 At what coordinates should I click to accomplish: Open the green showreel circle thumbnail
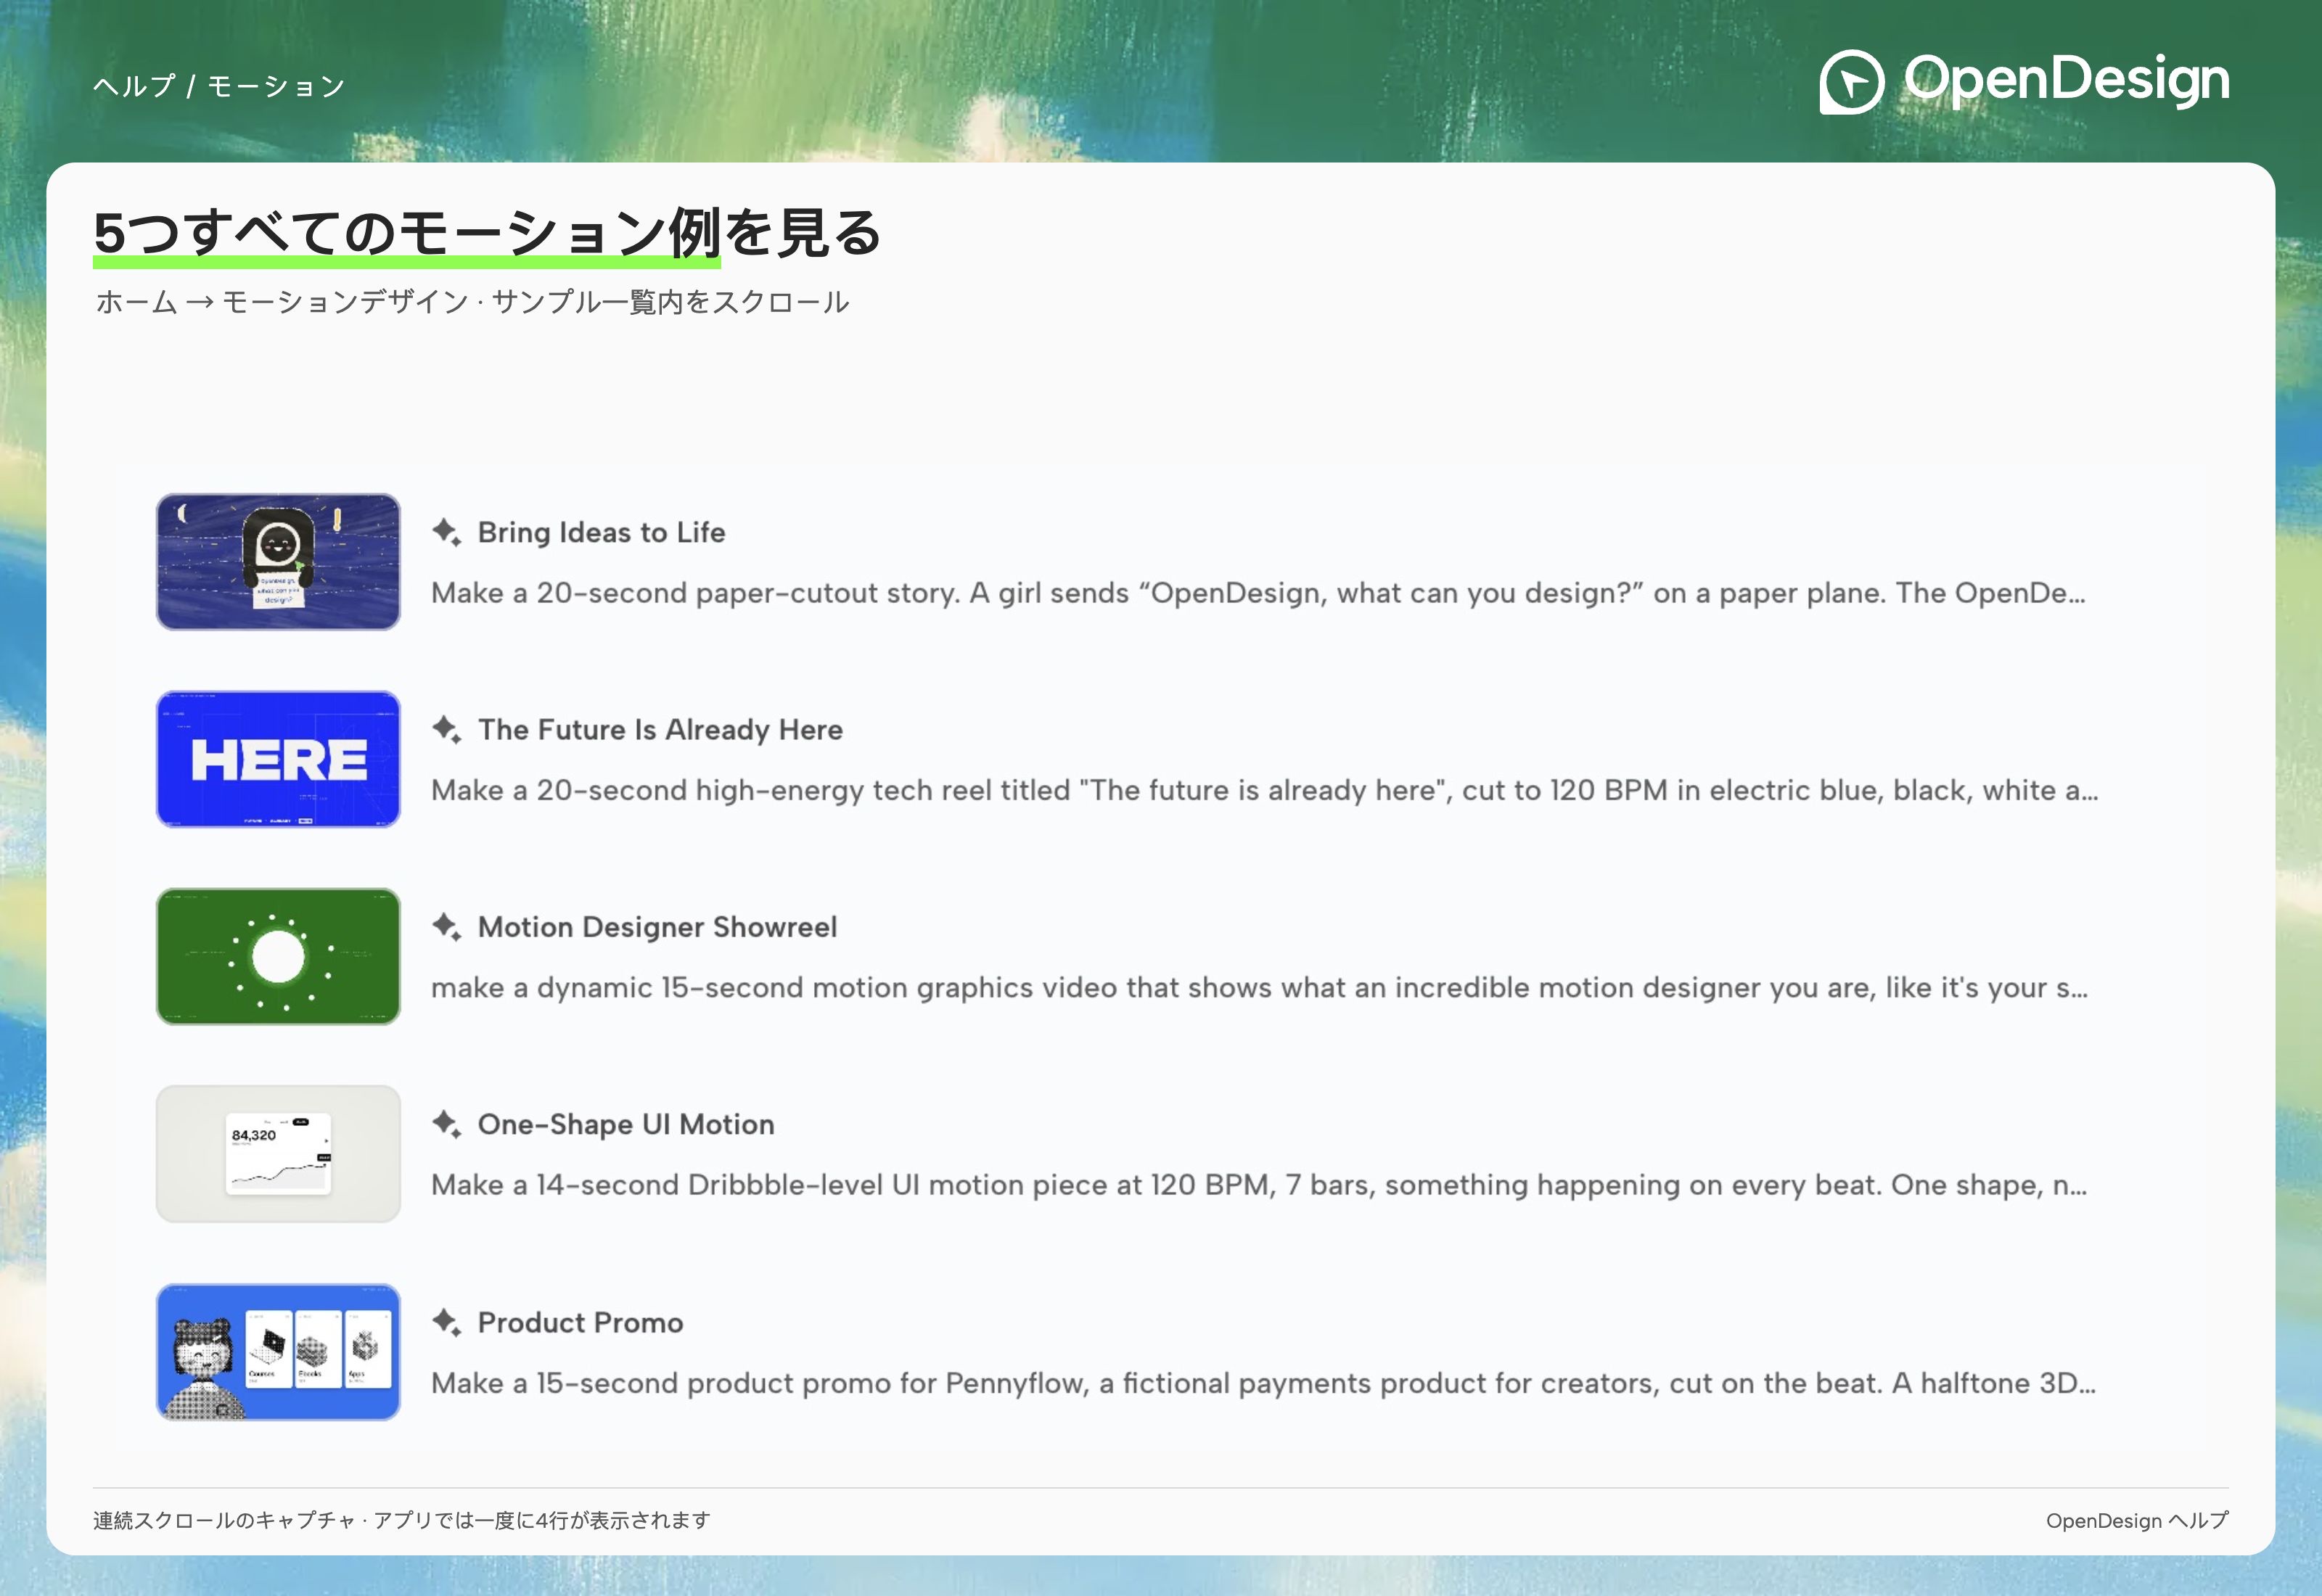tap(278, 956)
